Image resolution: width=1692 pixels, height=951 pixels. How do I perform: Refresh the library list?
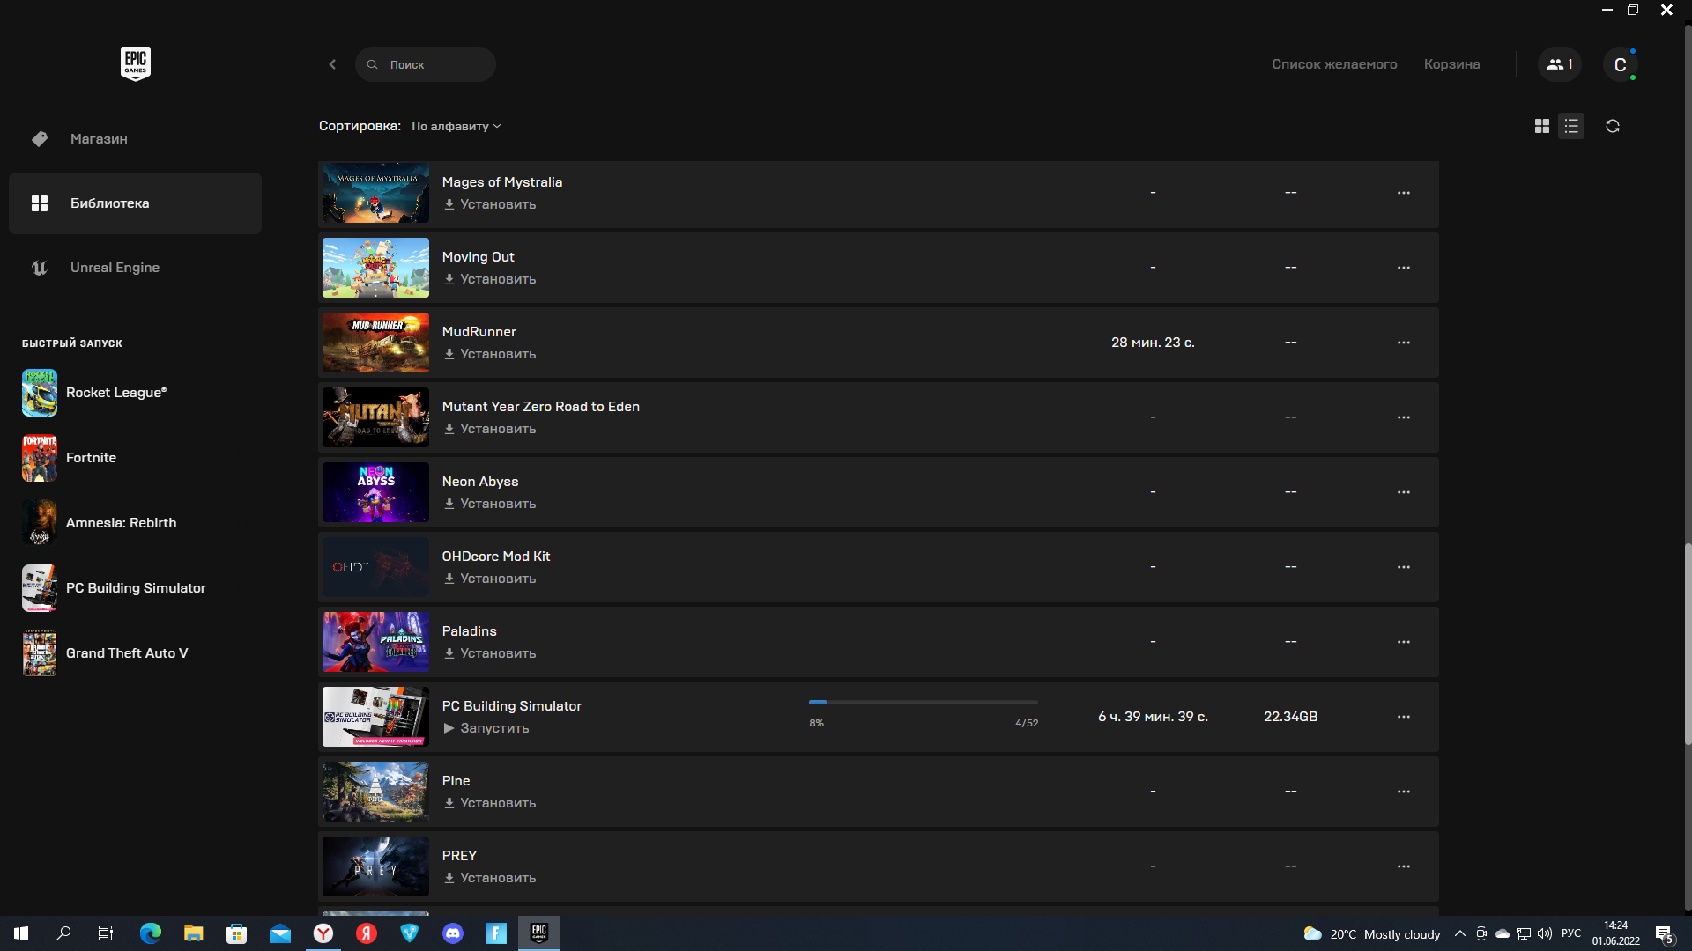pyautogui.click(x=1613, y=126)
